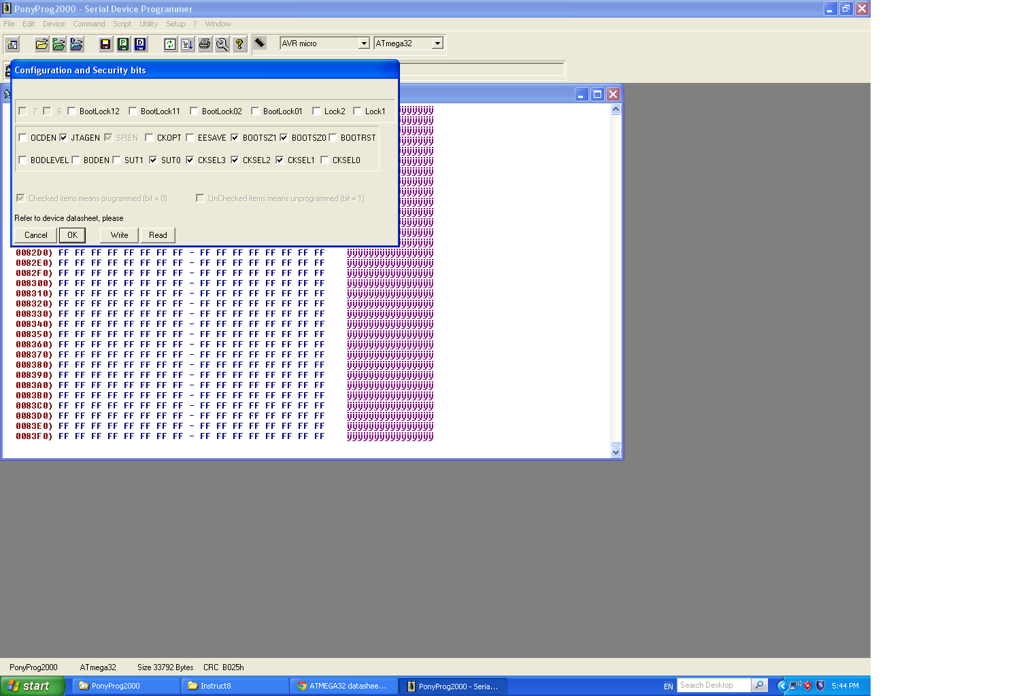Screen dimensions: 1010x696
Task: Check the BOOTRST checkbox
Action: click(333, 137)
